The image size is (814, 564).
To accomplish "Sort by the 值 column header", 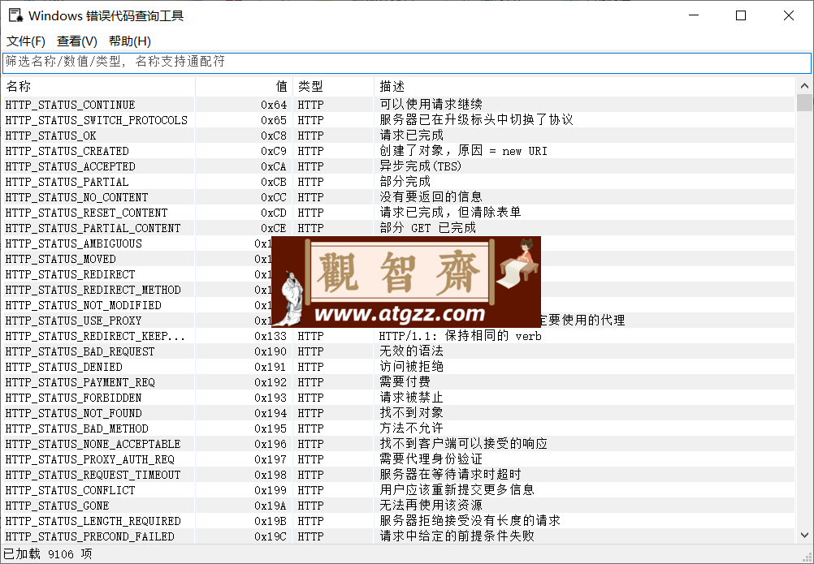I will [x=244, y=87].
